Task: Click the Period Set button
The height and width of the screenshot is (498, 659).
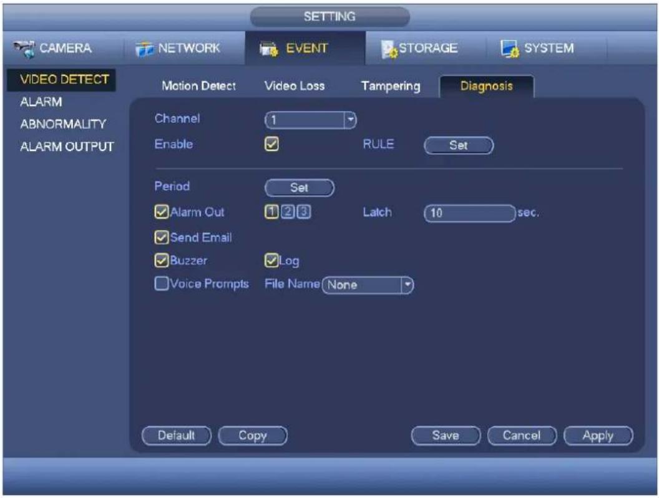Action: pos(300,188)
